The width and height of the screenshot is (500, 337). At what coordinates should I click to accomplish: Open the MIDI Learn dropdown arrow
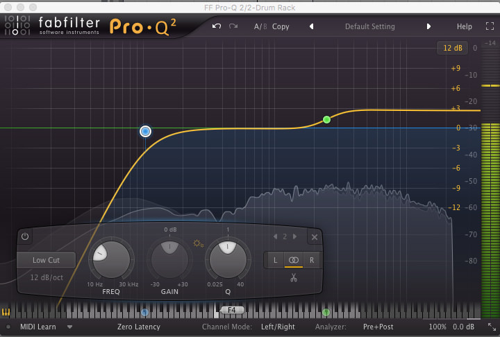70,327
